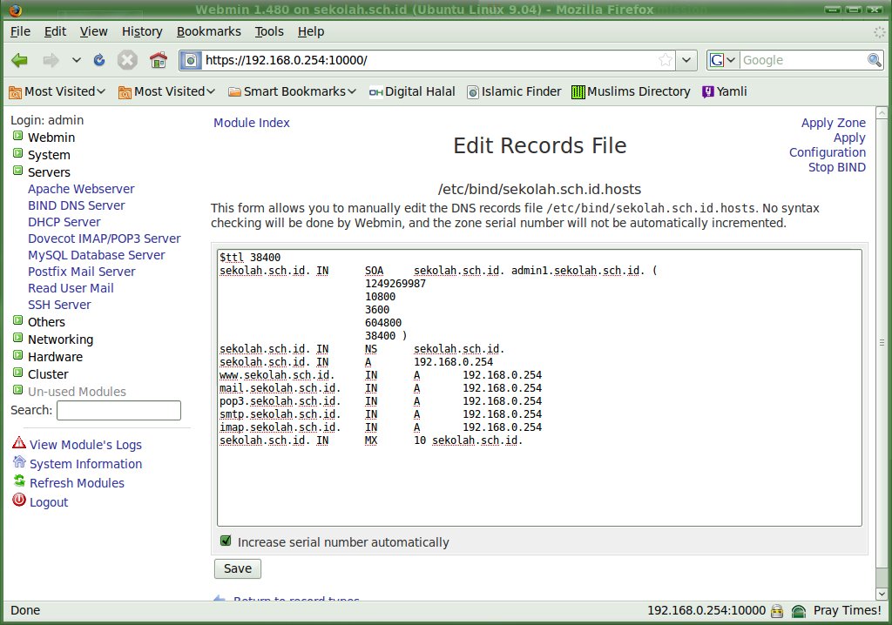
Task: Click the stop loading icon
Action: tap(127, 60)
